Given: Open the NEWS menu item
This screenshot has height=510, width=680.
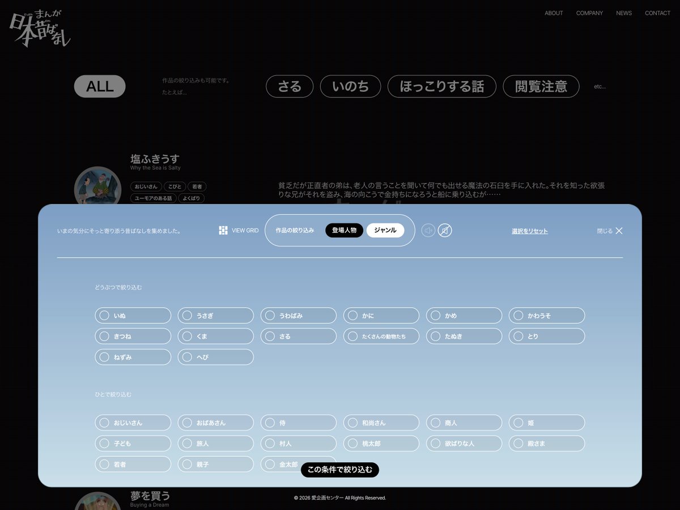Looking at the screenshot, I should [x=623, y=13].
